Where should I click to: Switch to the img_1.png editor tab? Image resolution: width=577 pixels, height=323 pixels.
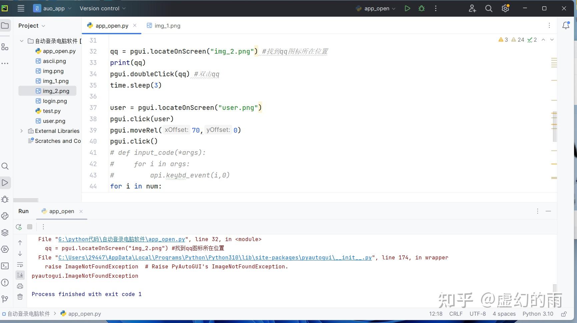tap(167, 25)
